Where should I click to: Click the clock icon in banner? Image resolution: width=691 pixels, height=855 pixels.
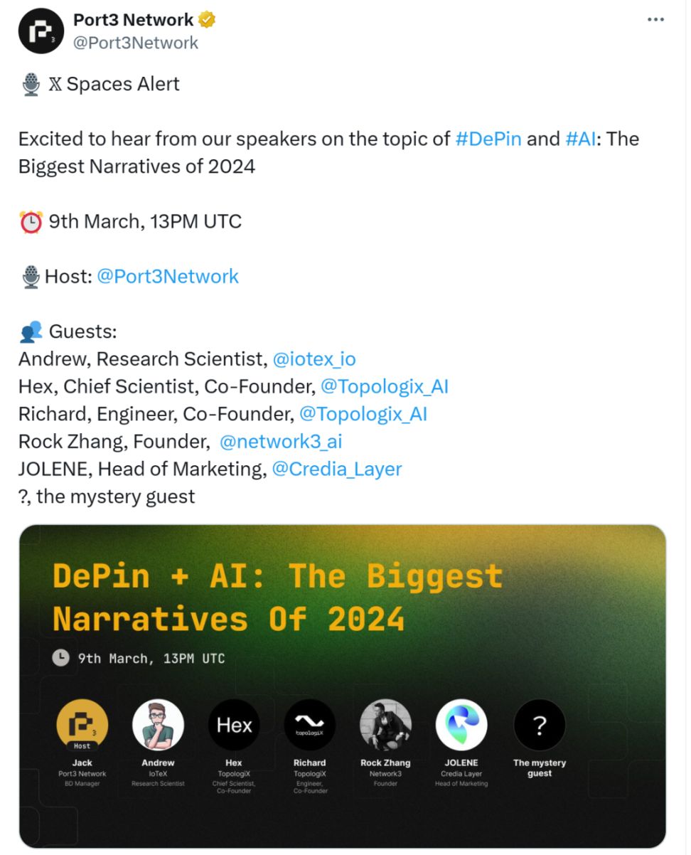coord(62,658)
